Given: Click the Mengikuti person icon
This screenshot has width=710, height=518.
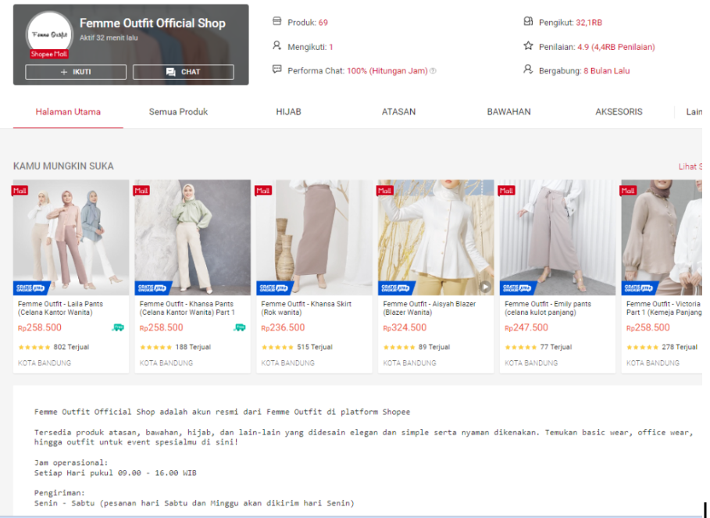Looking at the screenshot, I should (277, 45).
